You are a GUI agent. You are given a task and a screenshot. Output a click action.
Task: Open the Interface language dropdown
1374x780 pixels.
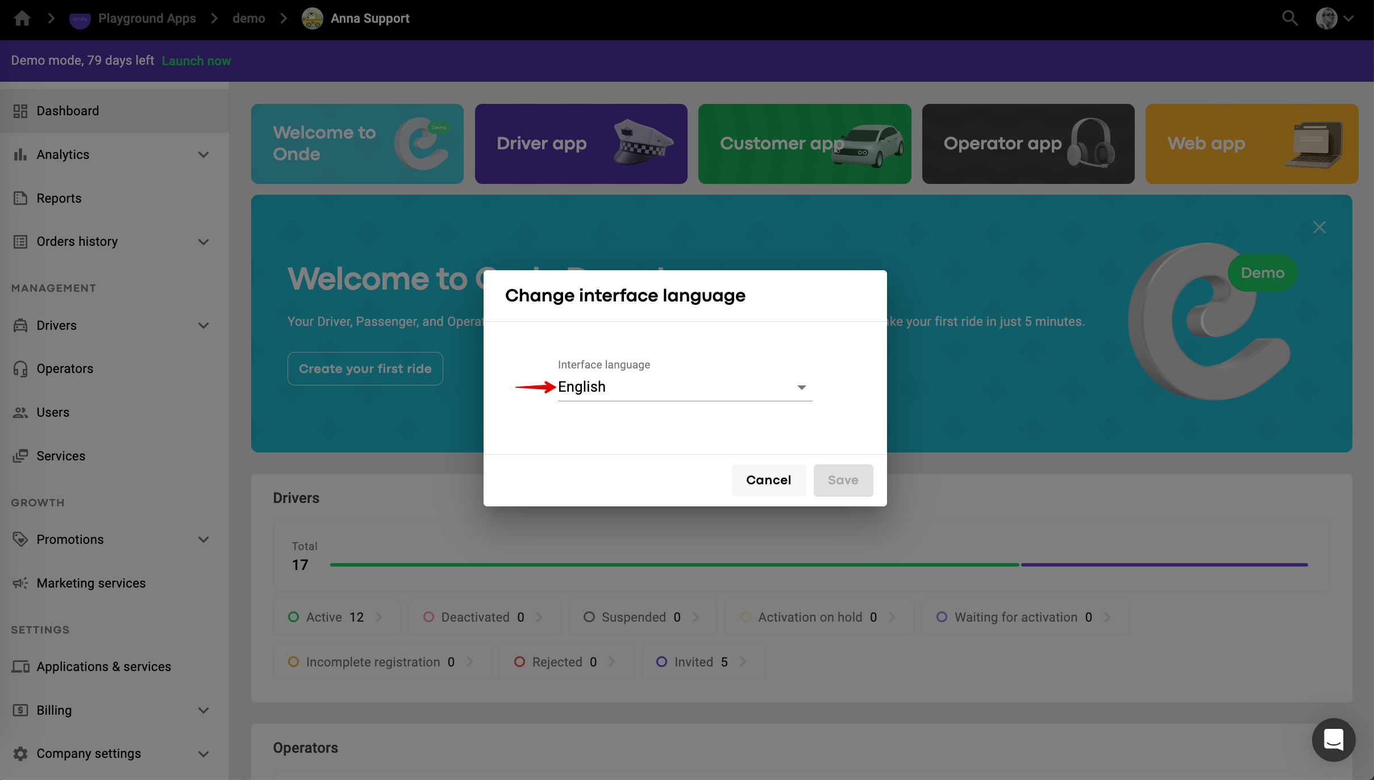click(x=685, y=387)
